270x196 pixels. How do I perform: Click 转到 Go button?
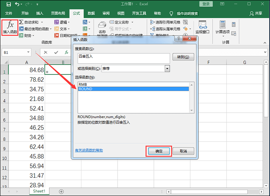(x=183, y=57)
